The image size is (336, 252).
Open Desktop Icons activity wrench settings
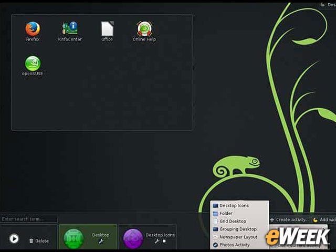coord(157,241)
